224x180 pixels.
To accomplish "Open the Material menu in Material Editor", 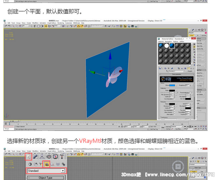I will tap(161, 41).
